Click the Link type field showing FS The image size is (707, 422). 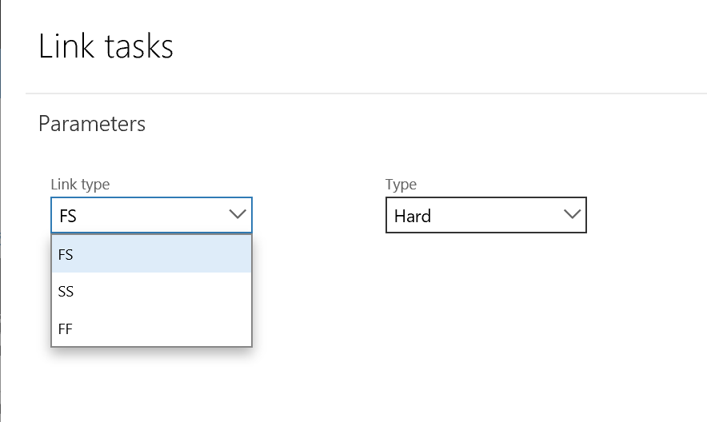136,215
